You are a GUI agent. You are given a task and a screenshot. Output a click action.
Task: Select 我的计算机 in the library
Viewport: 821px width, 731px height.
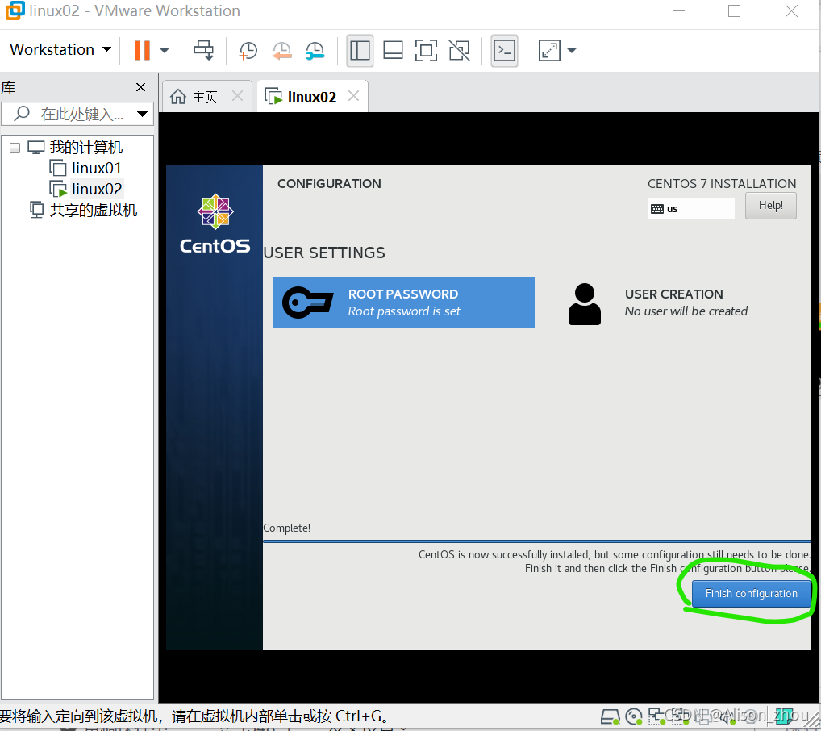pos(85,147)
